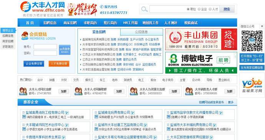Screen dimensions: 265x140
Task: Click the 搜索 search button
Action: 227,9
